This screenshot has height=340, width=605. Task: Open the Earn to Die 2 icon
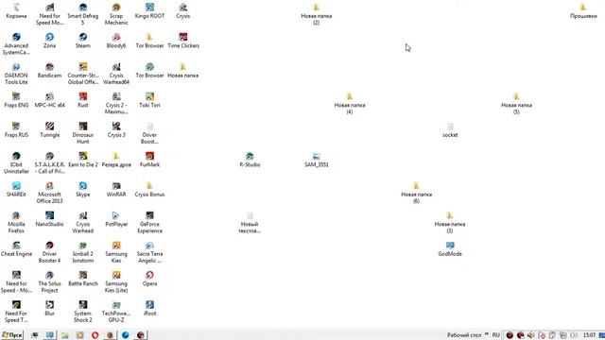pyautogui.click(x=83, y=160)
